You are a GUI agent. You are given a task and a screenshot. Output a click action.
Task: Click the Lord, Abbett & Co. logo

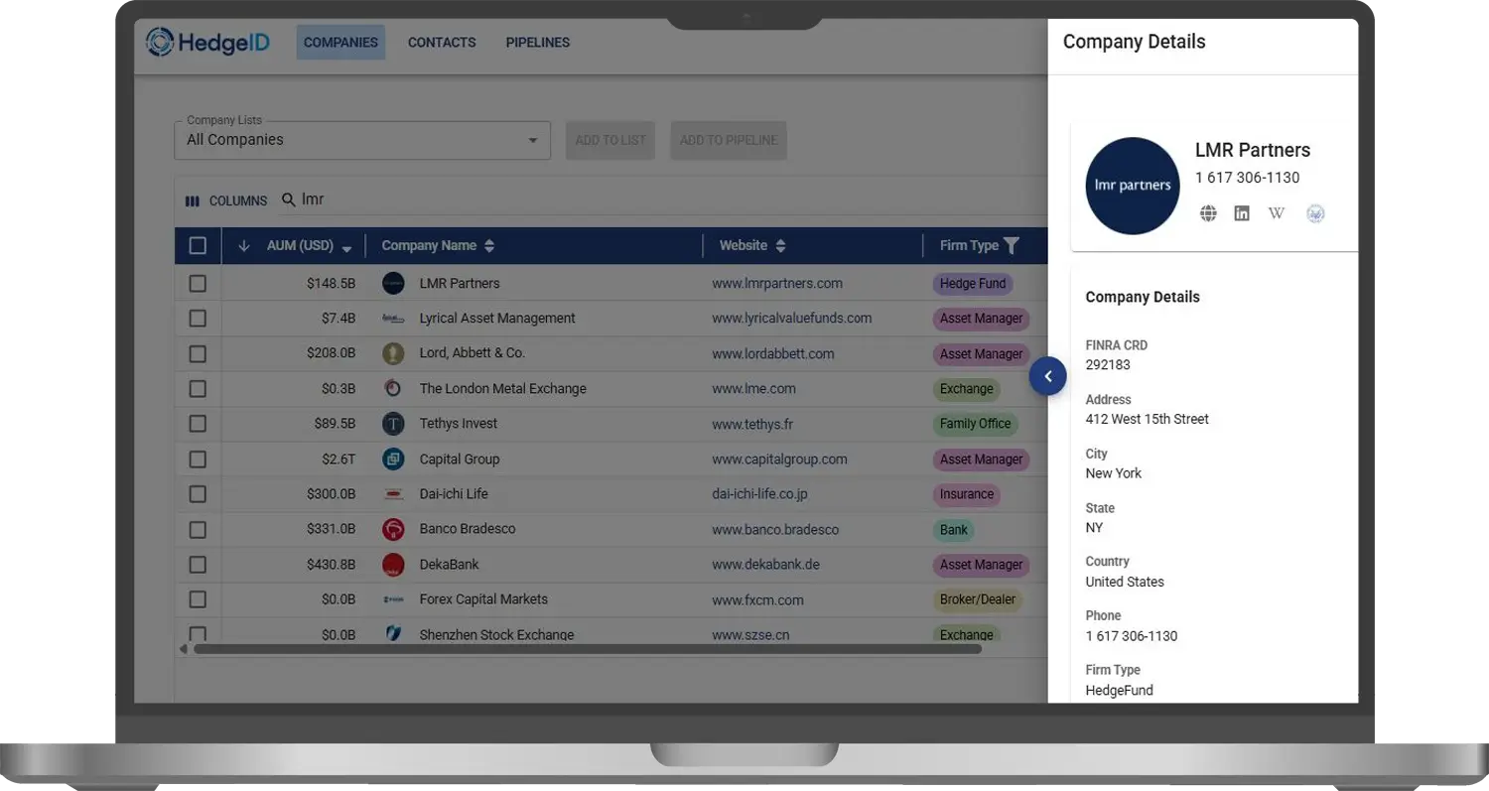393,353
